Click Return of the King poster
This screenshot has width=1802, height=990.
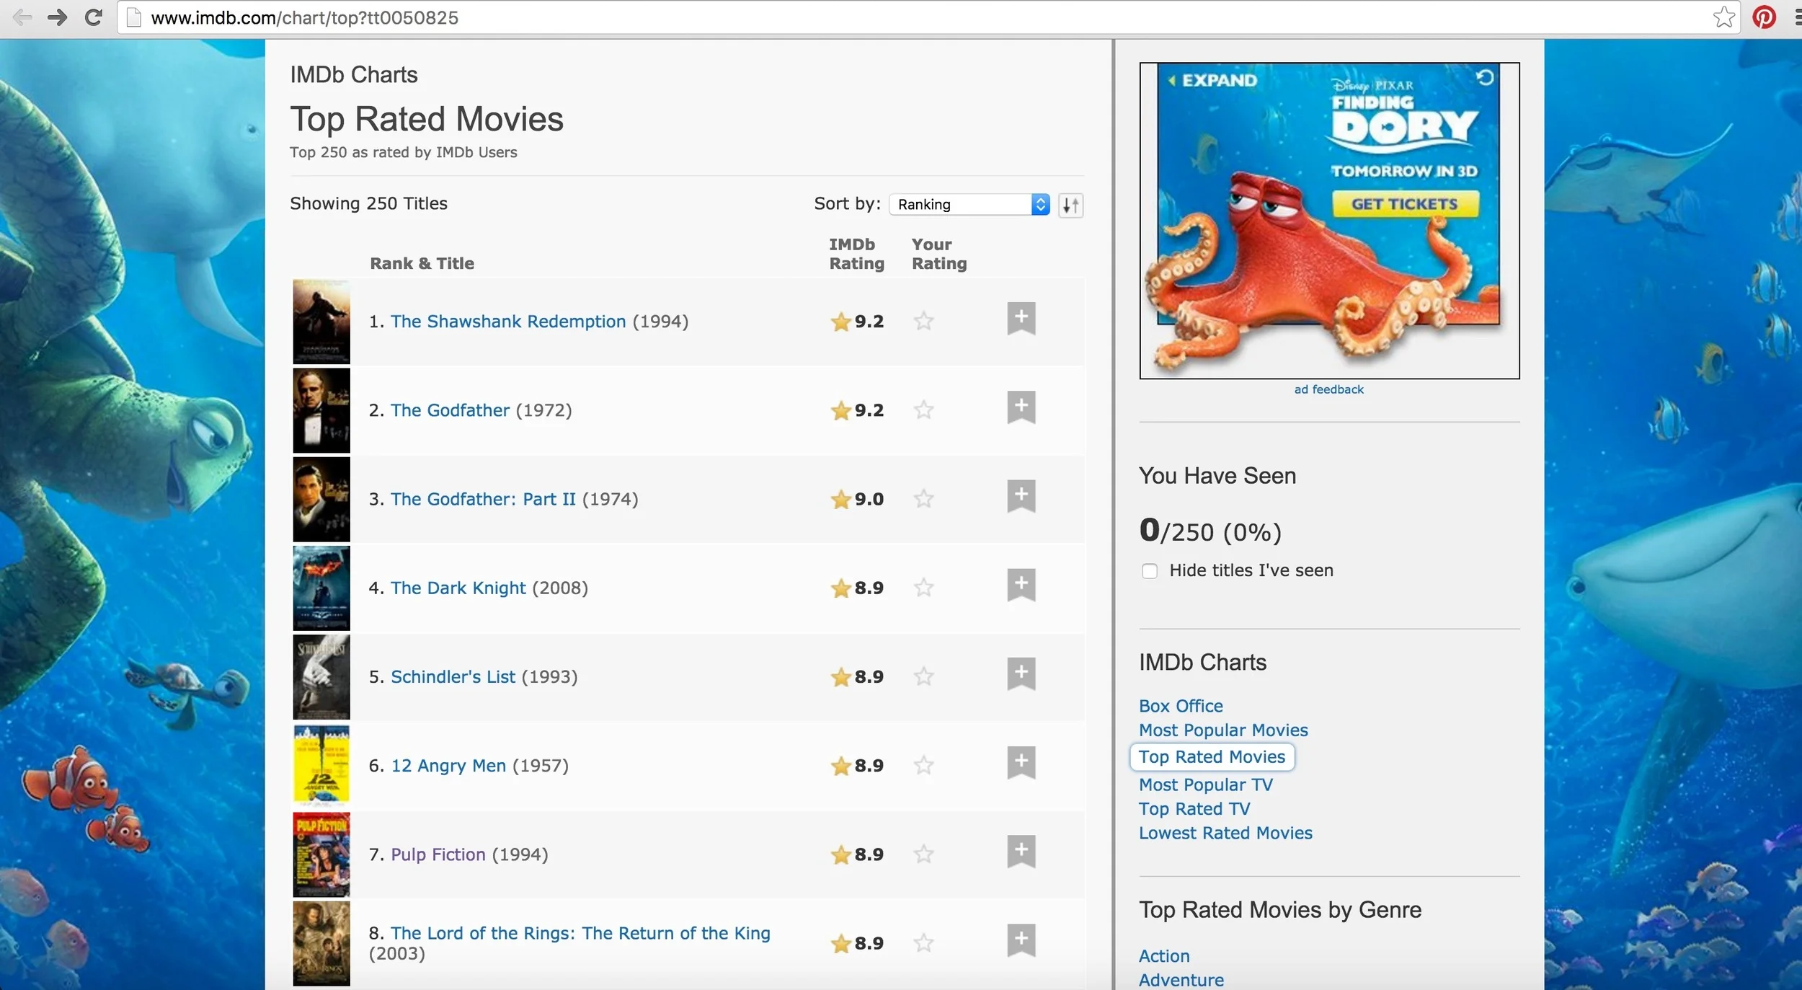(x=321, y=943)
